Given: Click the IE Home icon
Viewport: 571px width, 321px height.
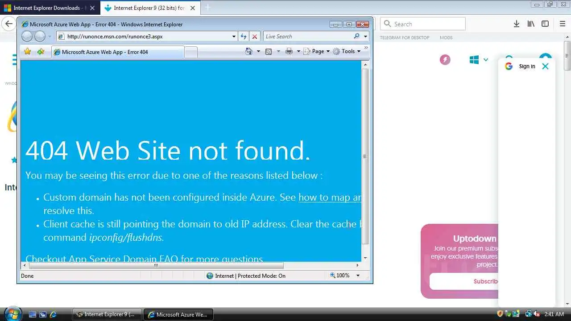Looking at the screenshot, I should [x=249, y=51].
